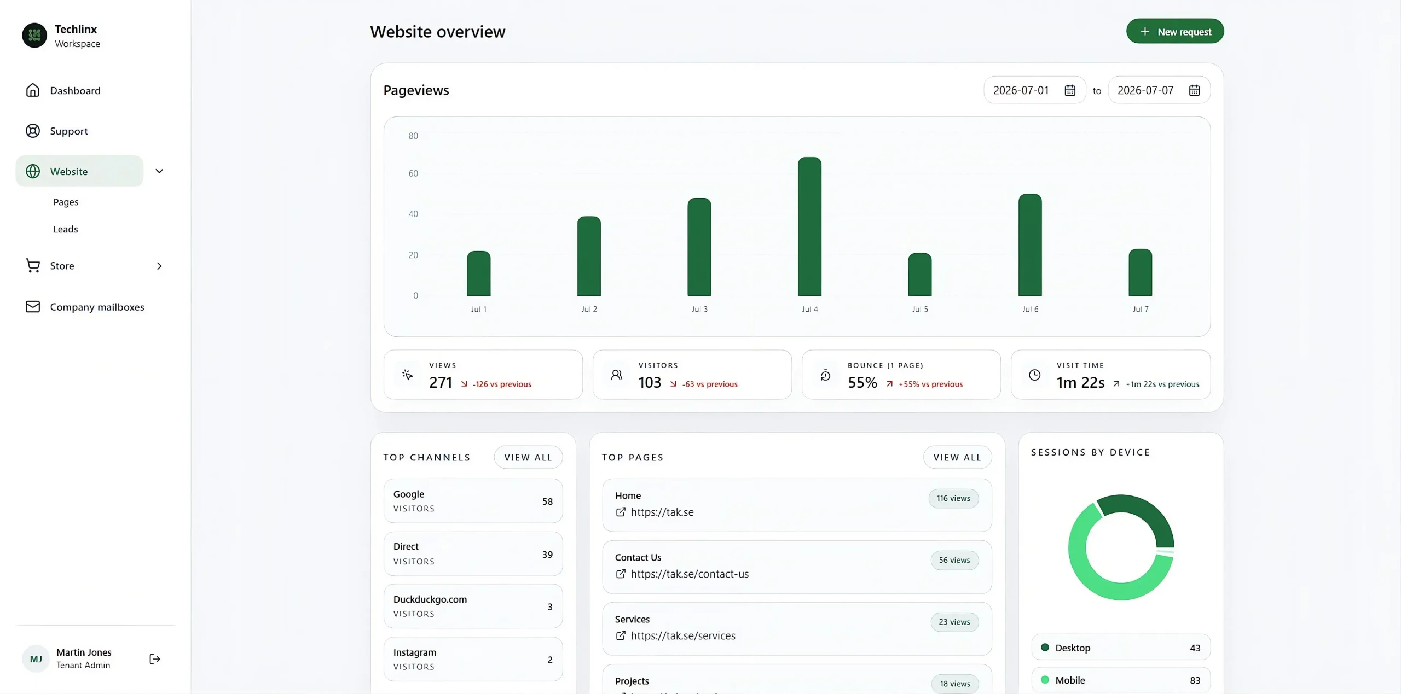Click View All in Top Channels
This screenshot has width=1401, height=694.
[x=528, y=457]
